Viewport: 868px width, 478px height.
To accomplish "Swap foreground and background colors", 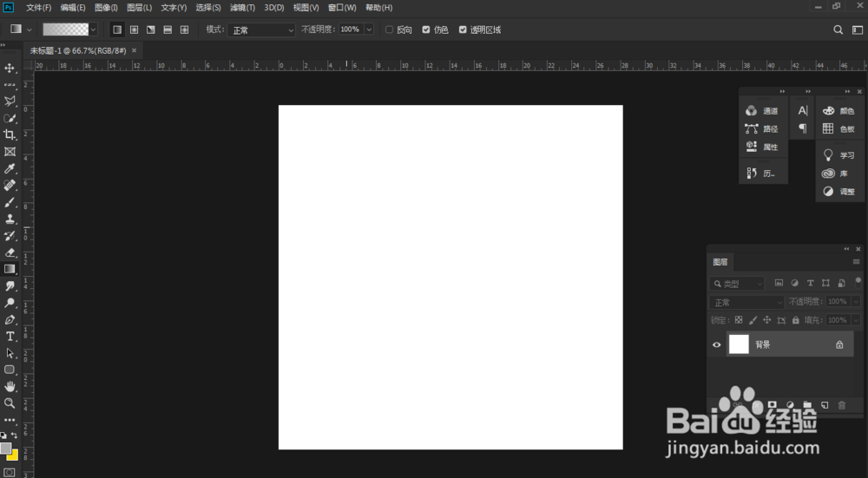I will (x=14, y=435).
